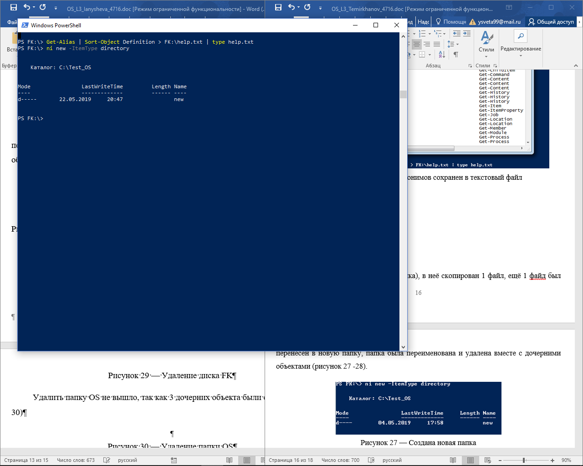Open line spacing dropdown arrow
This screenshot has height=466, width=583.
pos(457,44)
